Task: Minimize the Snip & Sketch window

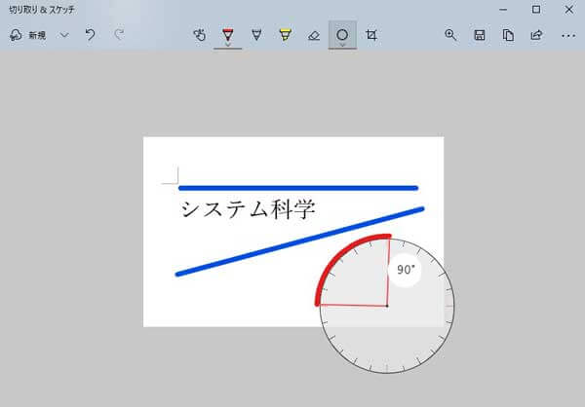Action: click(x=503, y=10)
